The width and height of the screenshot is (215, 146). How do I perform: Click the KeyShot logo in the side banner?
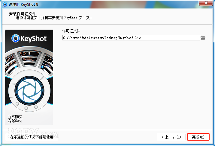pos(29,38)
